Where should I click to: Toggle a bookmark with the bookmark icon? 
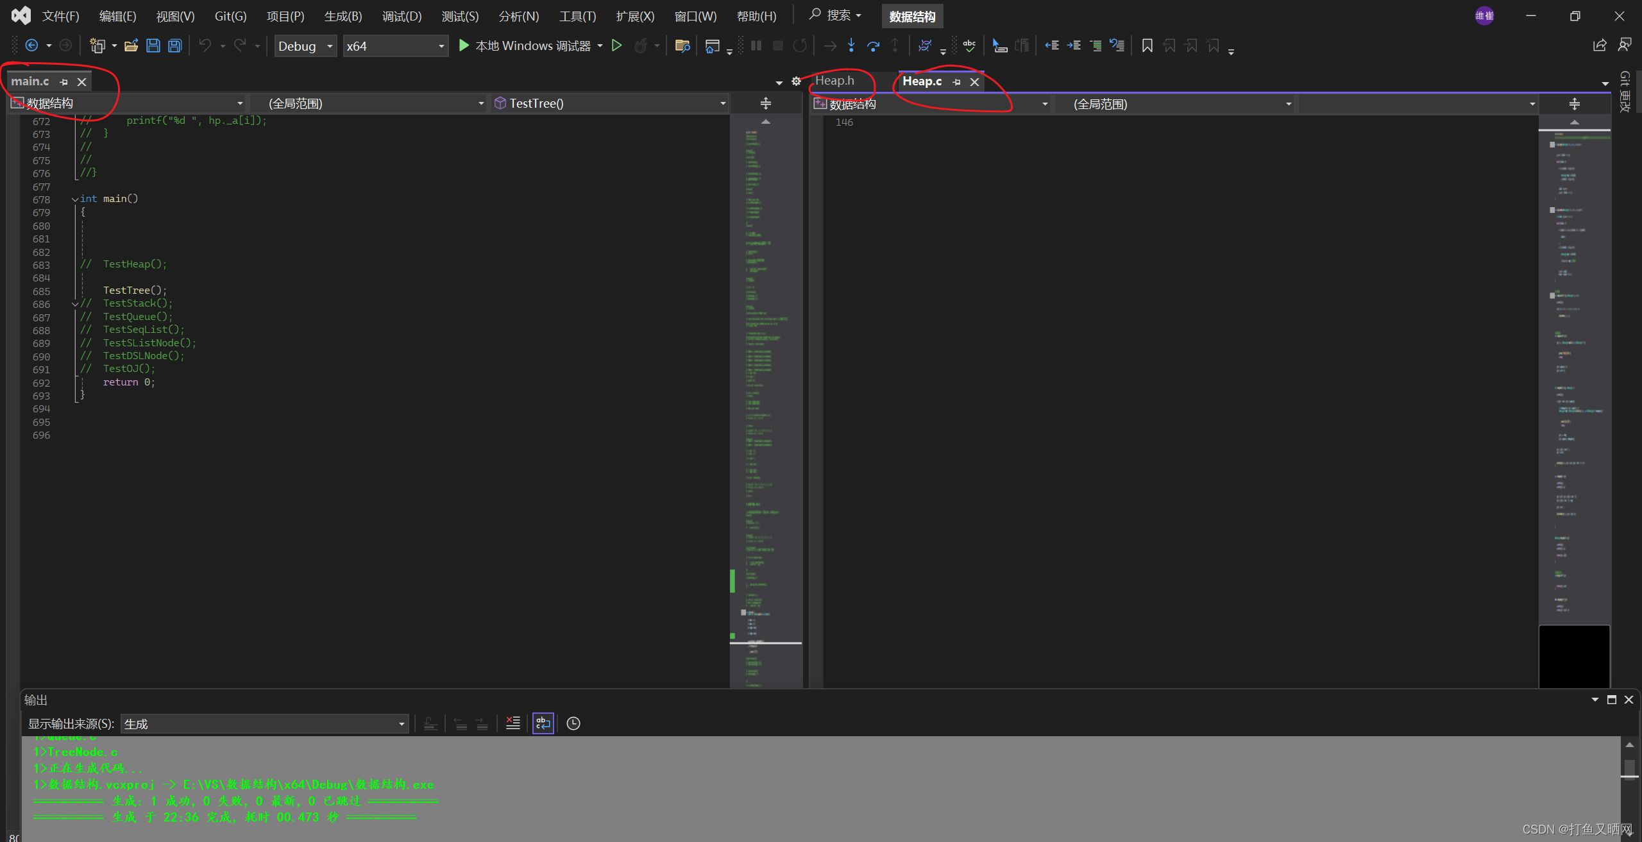coord(1147,46)
